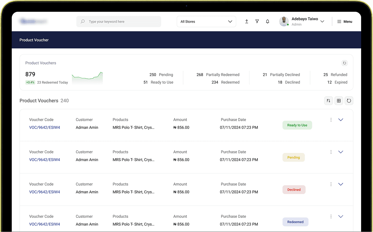Expand the Declined voucher row
The width and height of the screenshot is (373, 232).
[341, 184]
